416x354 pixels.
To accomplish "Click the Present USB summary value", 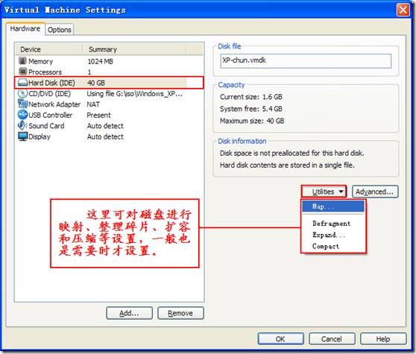I will click(98, 115).
